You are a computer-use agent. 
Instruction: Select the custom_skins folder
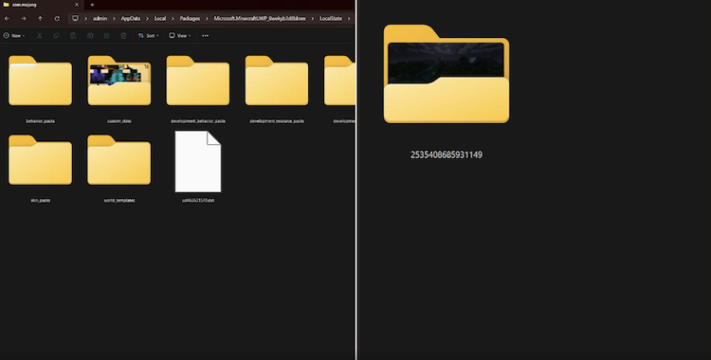click(119, 89)
